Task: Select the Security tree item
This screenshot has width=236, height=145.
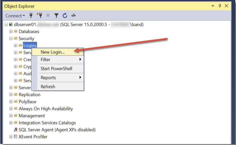Action: click(27, 39)
